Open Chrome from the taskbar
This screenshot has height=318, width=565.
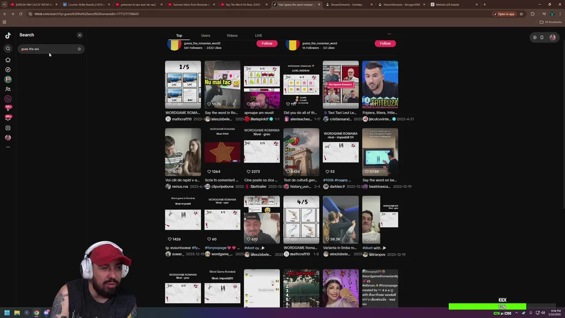click(36, 313)
